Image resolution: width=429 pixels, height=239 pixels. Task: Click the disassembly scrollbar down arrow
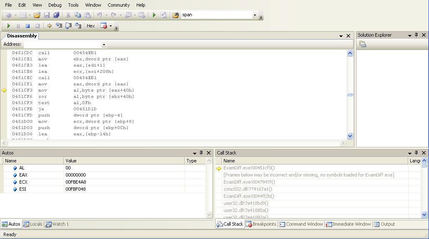(x=350, y=136)
